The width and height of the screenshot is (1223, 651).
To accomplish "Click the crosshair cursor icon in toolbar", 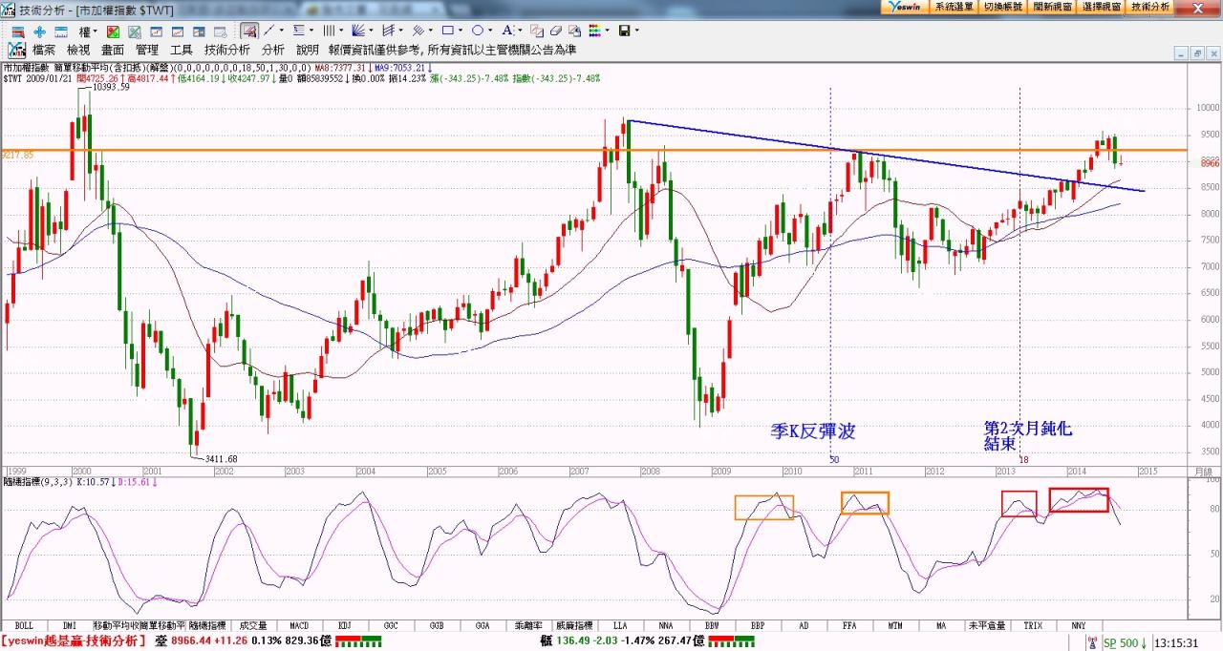I will [39, 31].
